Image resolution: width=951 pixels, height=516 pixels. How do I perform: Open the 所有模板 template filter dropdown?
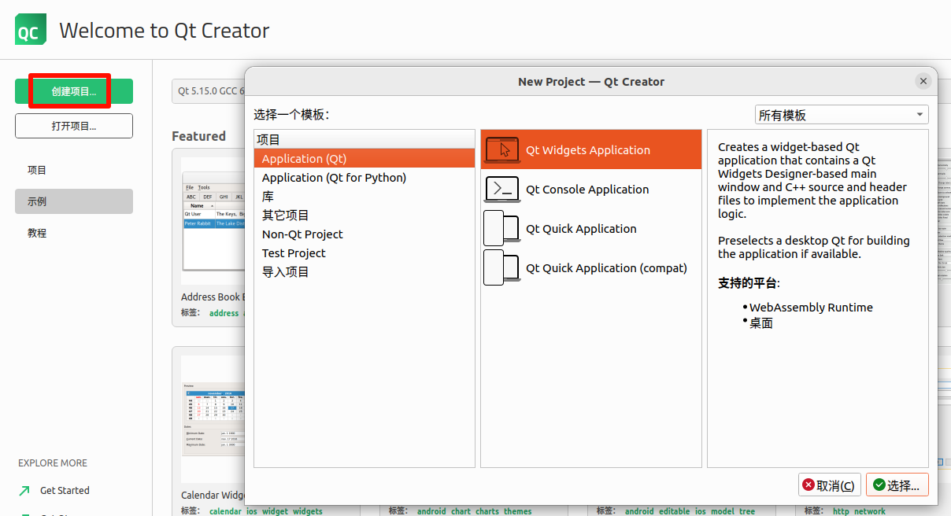click(842, 115)
